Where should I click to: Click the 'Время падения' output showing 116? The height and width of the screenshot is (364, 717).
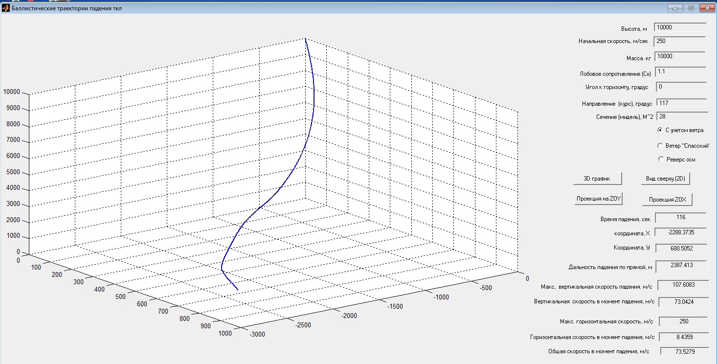point(681,217)
